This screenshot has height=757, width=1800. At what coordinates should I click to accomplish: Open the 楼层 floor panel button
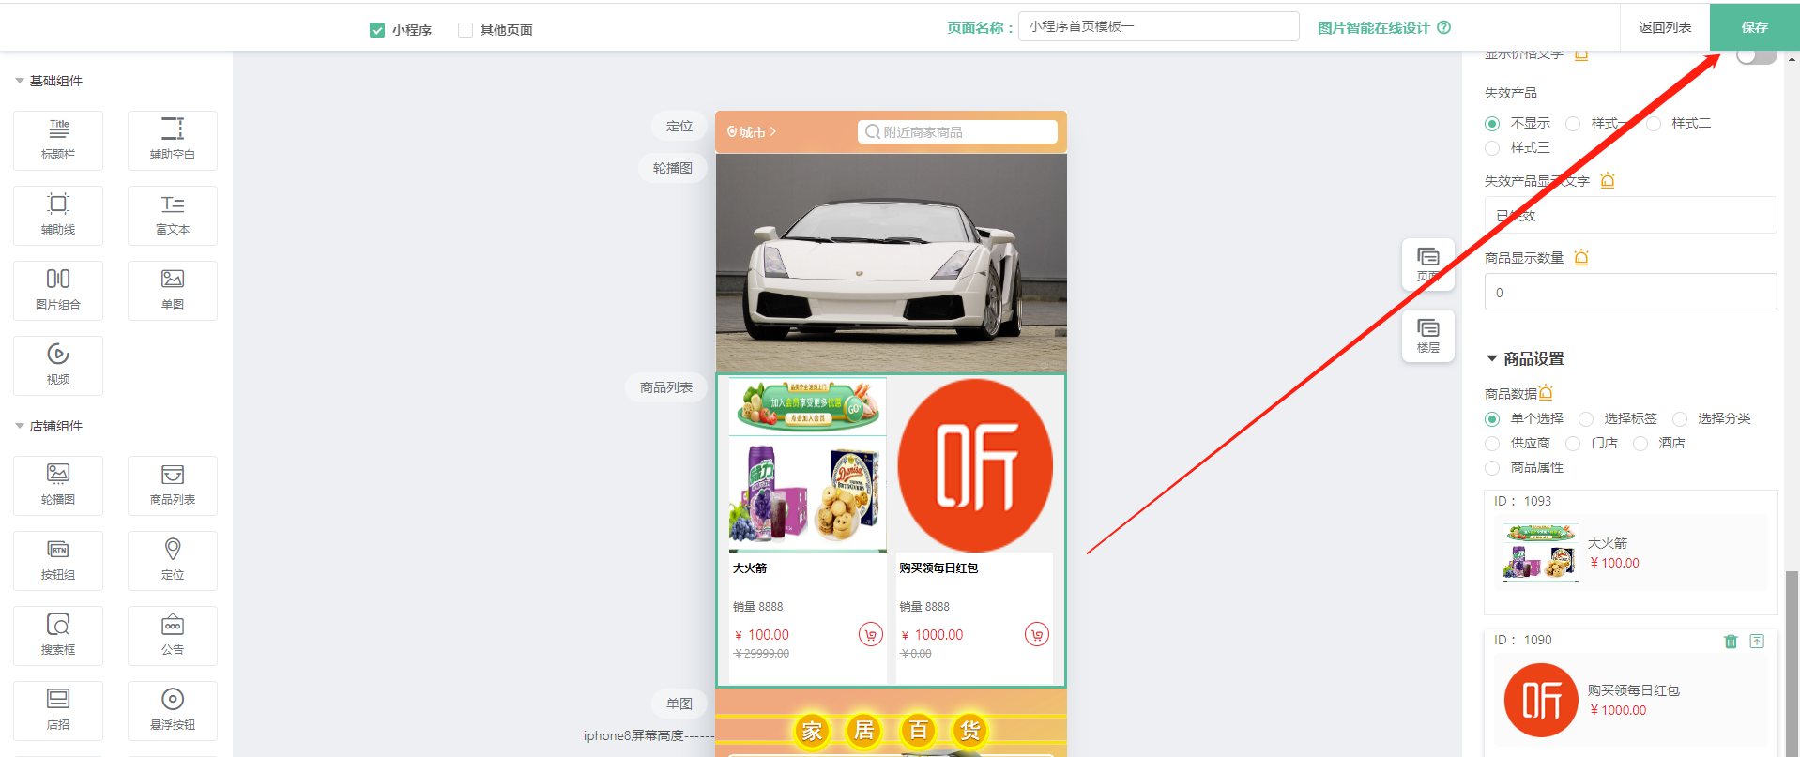coord(1427,335)
